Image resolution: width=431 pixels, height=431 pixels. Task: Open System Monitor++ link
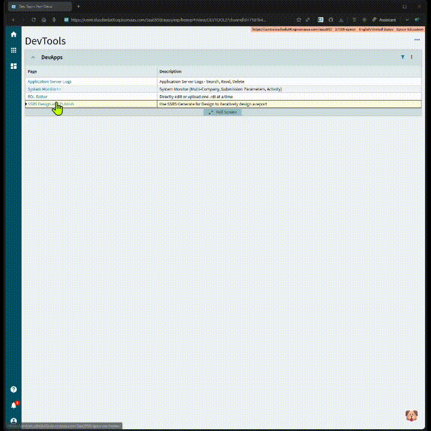[x=44, y=89]
